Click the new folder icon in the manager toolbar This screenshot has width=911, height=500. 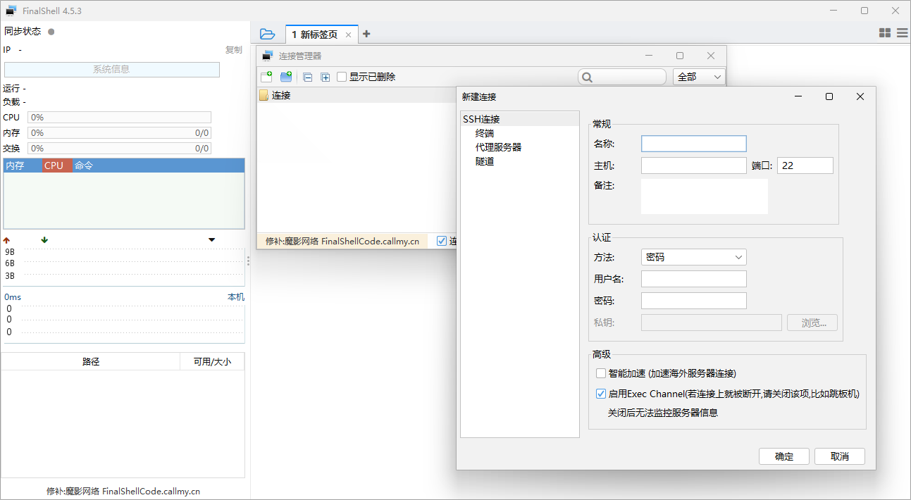286,77
